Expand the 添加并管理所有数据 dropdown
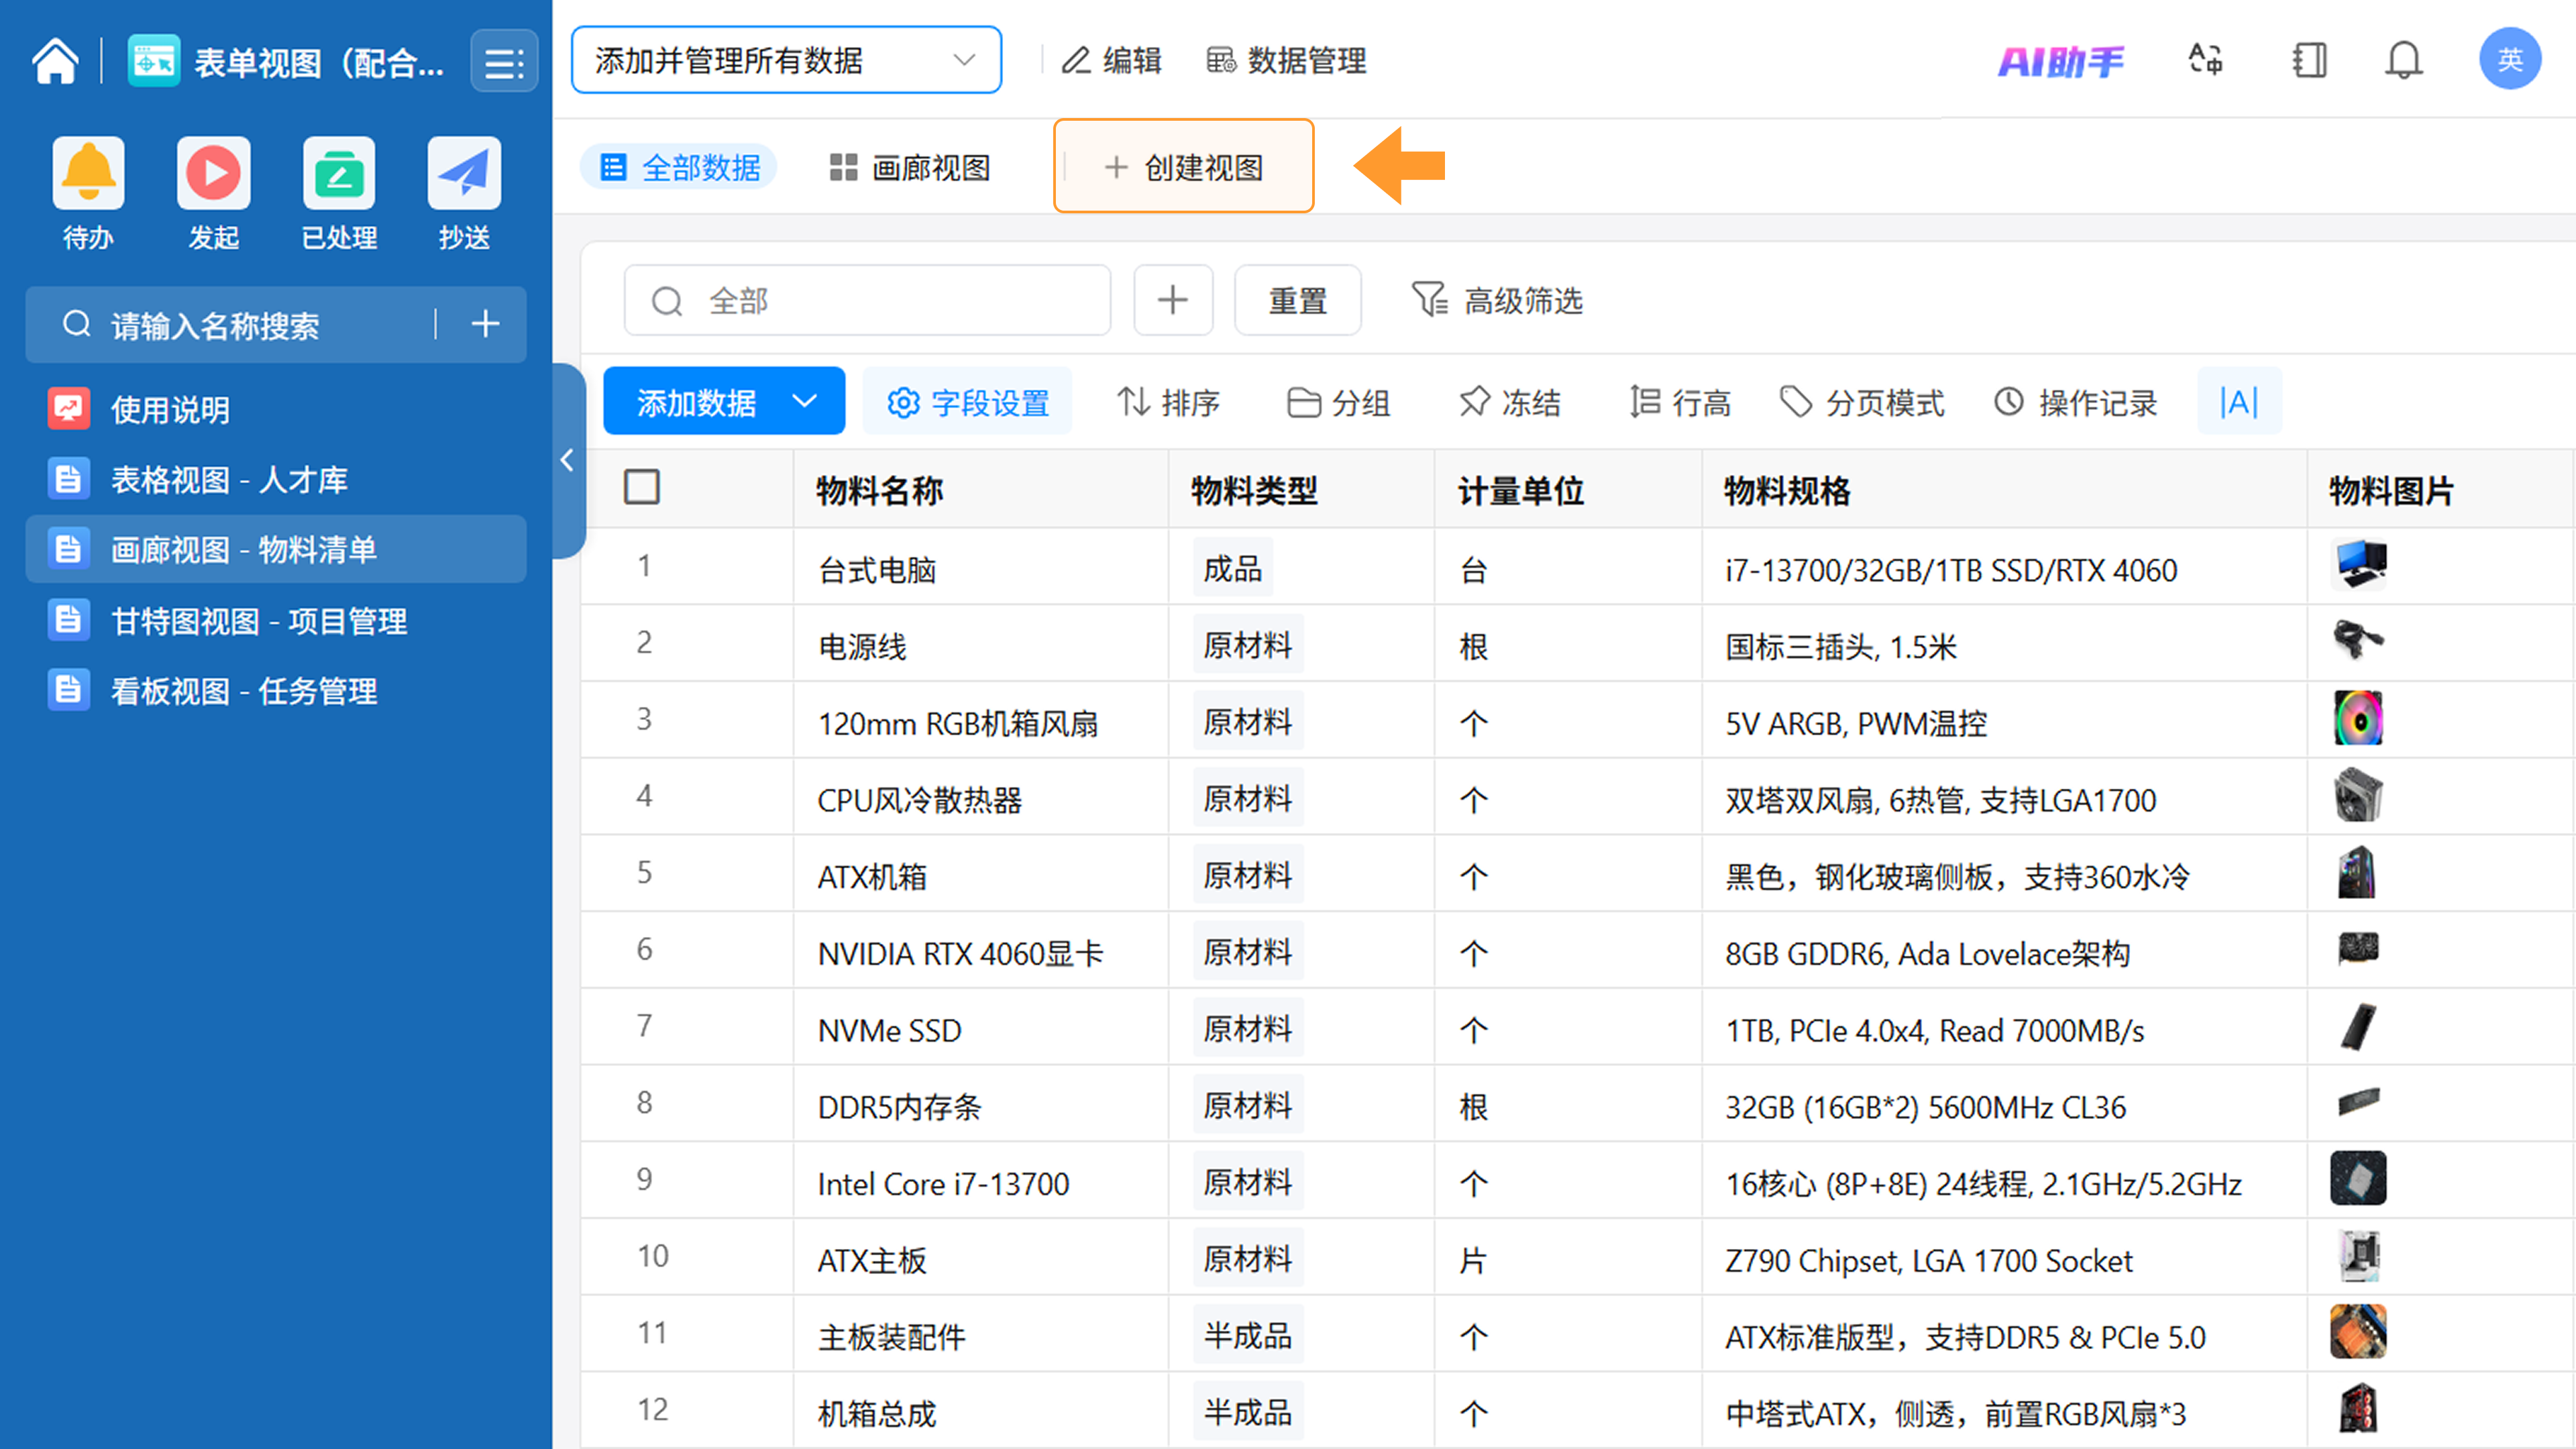 [x=786, y=61]
